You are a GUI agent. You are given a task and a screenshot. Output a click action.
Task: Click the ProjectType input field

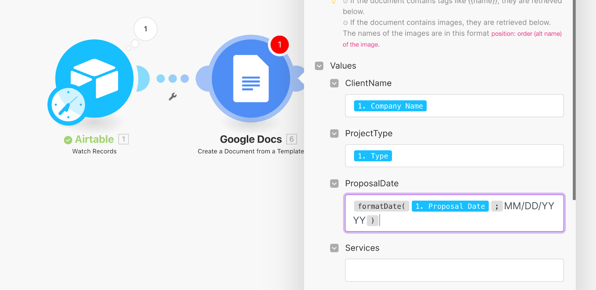coord(454,156)
